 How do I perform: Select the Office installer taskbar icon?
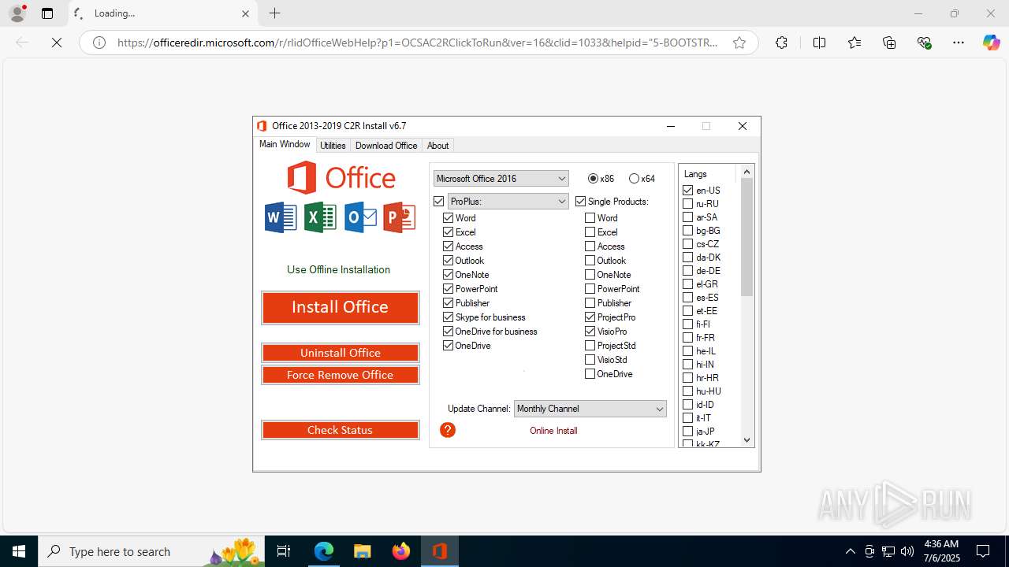(440, 551)
